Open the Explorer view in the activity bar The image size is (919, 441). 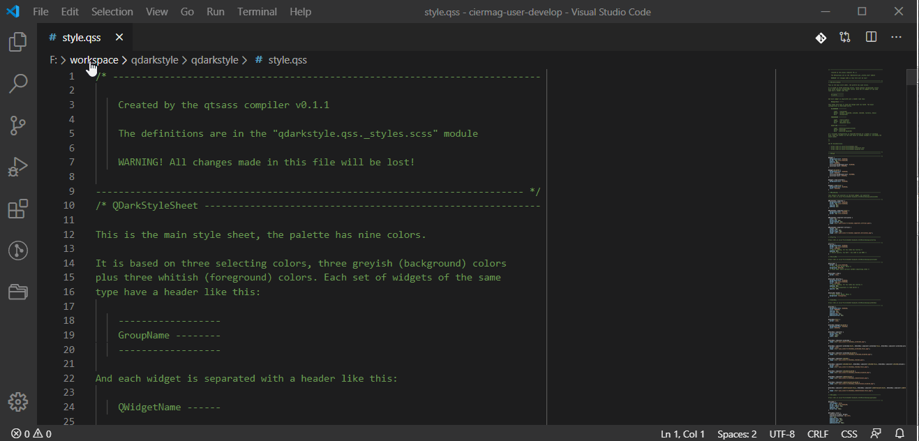pyautogui.click(x=17, y=42)
